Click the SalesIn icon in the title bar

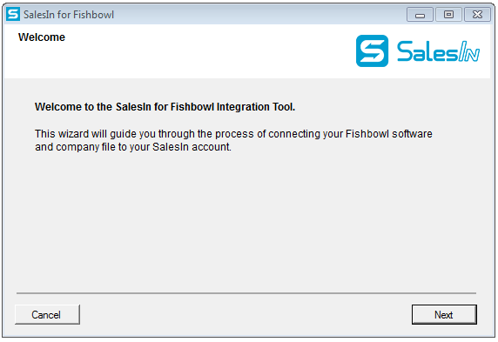(13, 14)
